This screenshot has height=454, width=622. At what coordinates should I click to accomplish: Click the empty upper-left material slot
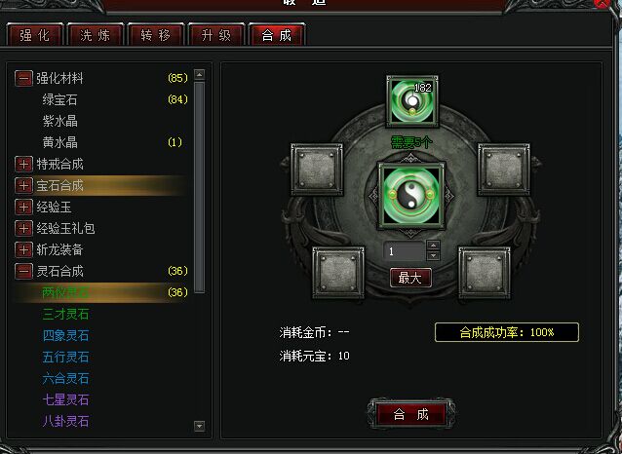coord(317,170)
